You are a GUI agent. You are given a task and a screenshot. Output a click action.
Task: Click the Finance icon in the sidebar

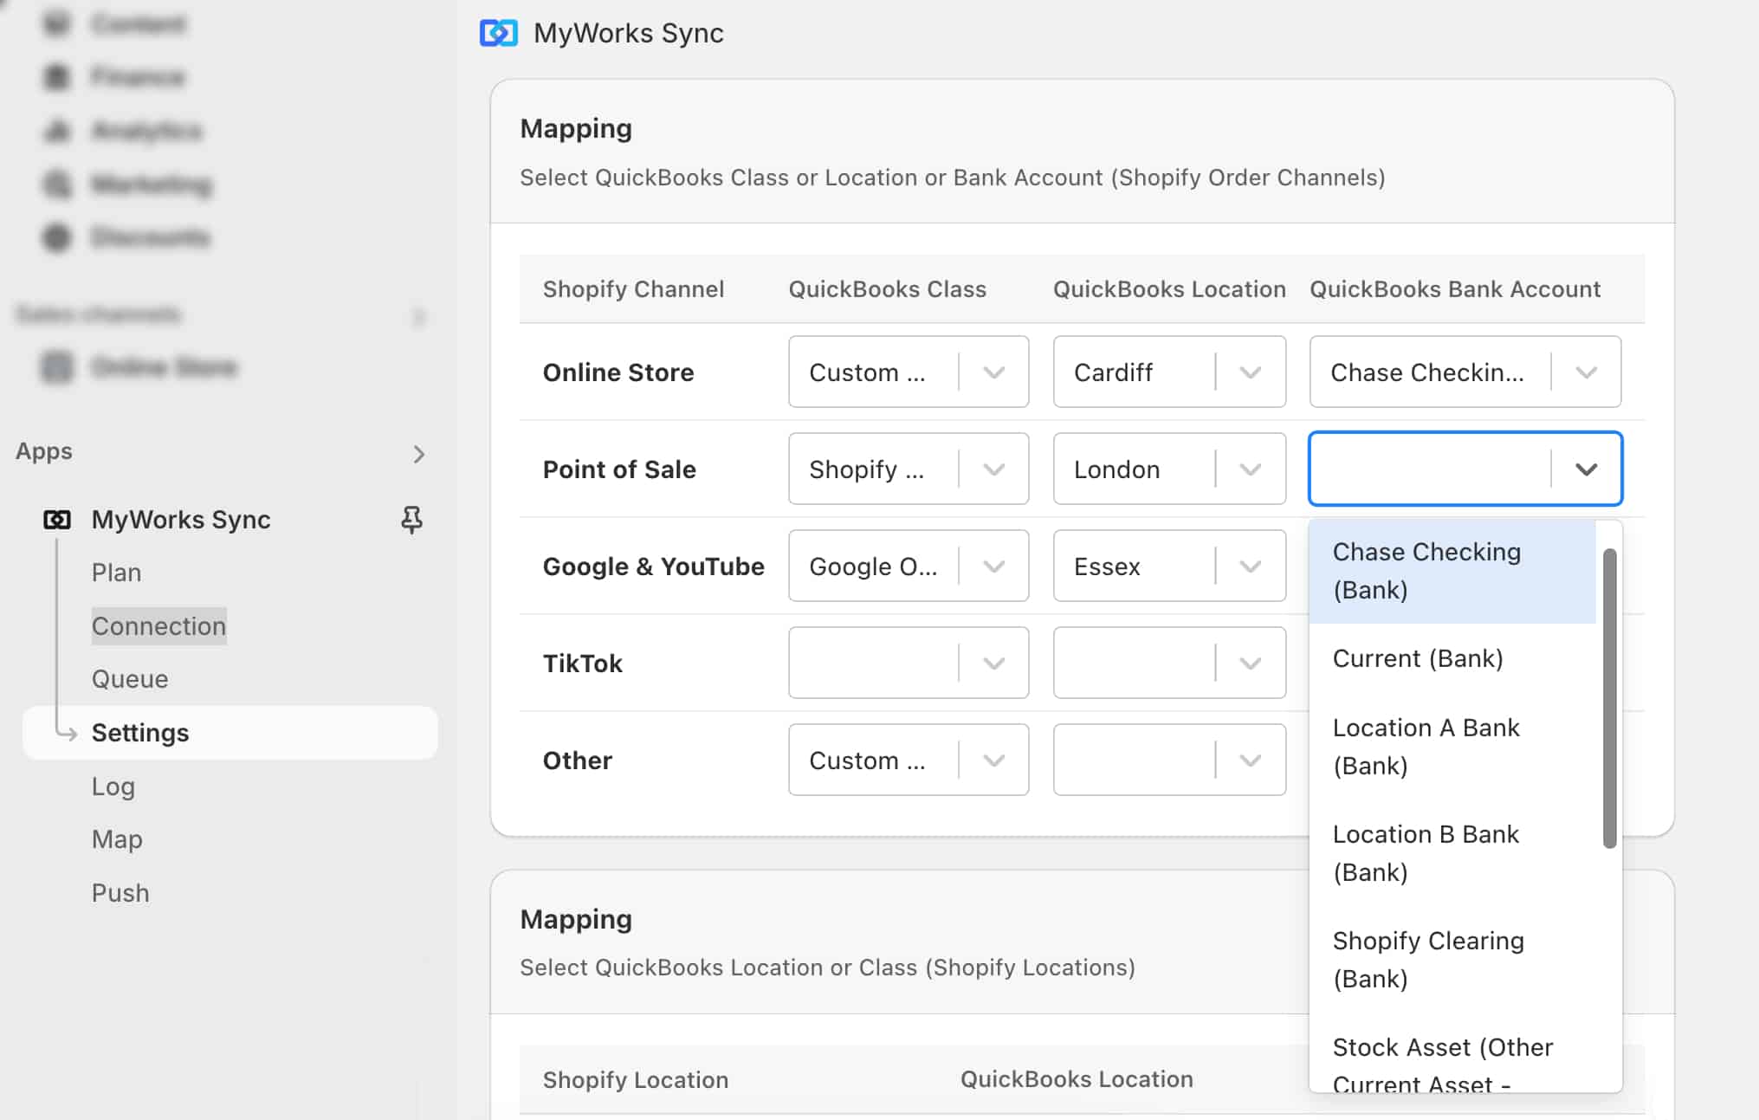tap(56, 76)
